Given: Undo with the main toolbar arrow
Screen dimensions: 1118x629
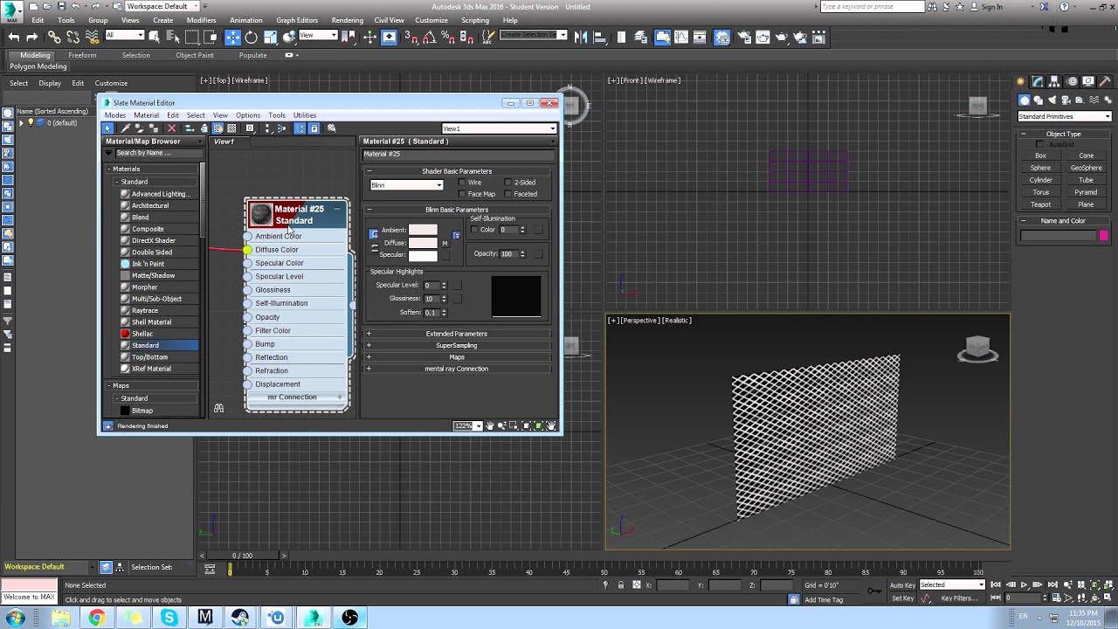Looking at the screenshot, I should (13, 37).
